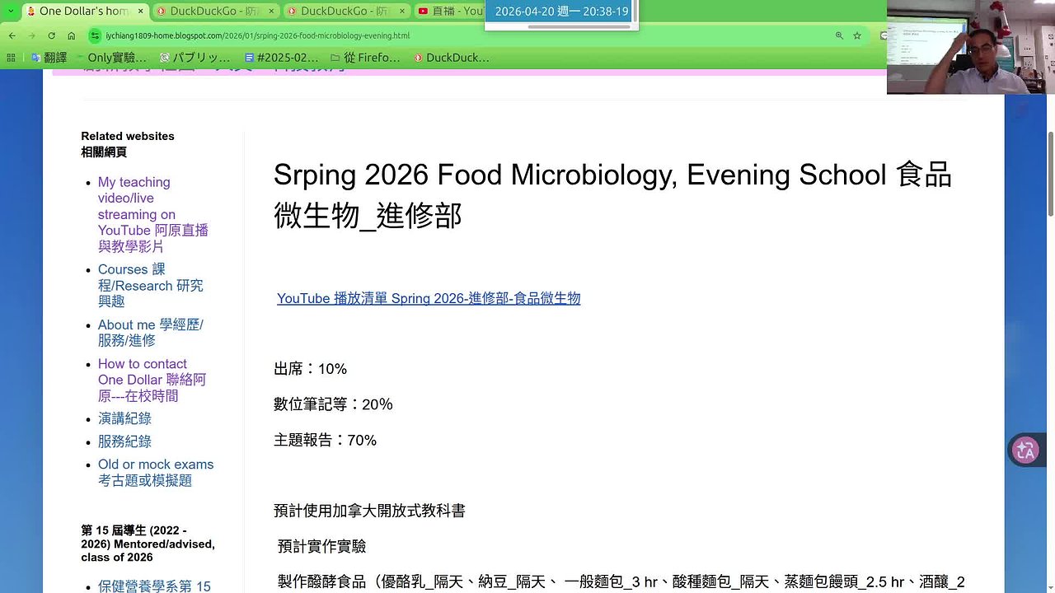Open the YouTube 播放清單 Spring 2026 link
The image size is (1055, 593).
pyautogui.click(x=429, y=298)
